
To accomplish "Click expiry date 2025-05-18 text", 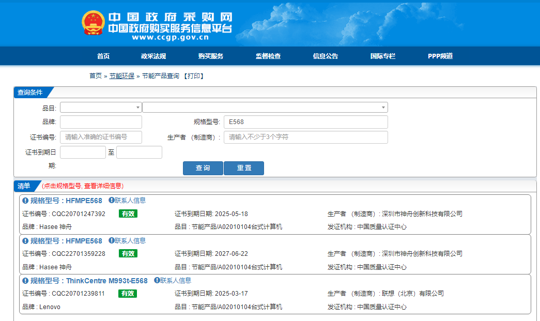I will pyautogui.click(x=232, y=214).
